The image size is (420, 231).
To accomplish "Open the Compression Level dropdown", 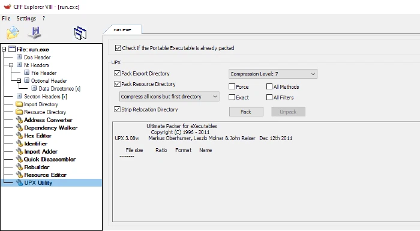I will point(273,74).
